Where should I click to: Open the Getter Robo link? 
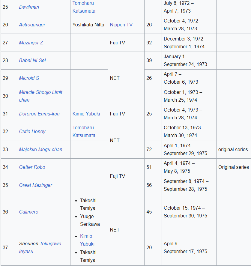click(x=32, y=167)
